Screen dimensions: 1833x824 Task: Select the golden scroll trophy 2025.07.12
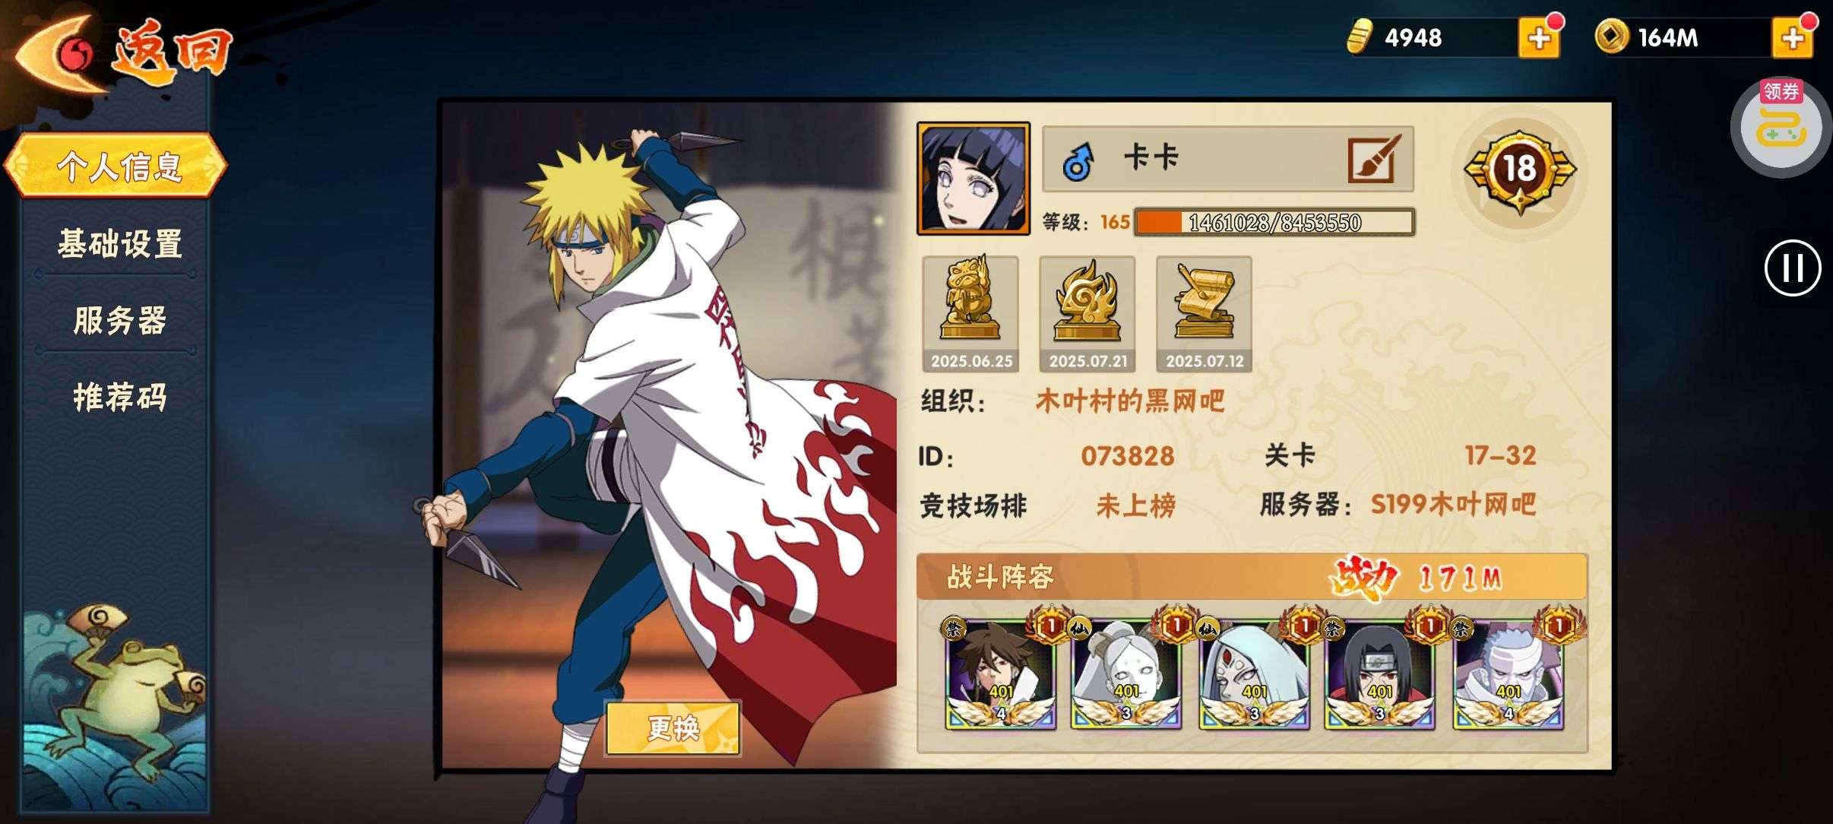pos(1205,314)
